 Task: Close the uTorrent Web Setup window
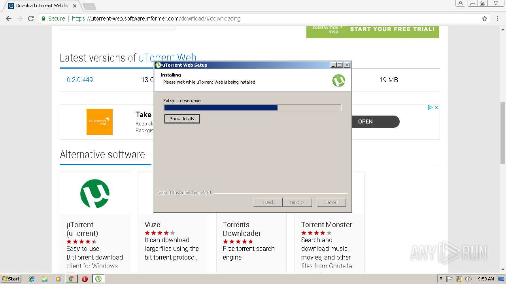(x=347, y=65)
